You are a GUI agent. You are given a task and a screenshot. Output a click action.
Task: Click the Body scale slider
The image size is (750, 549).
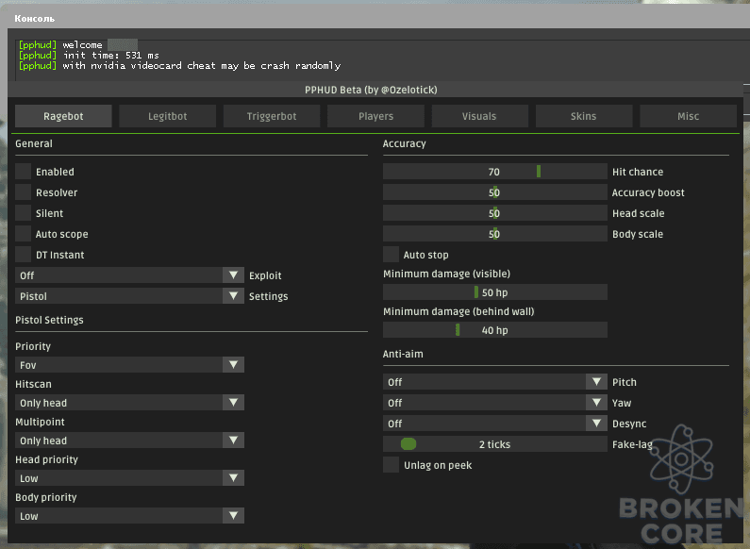495,233
